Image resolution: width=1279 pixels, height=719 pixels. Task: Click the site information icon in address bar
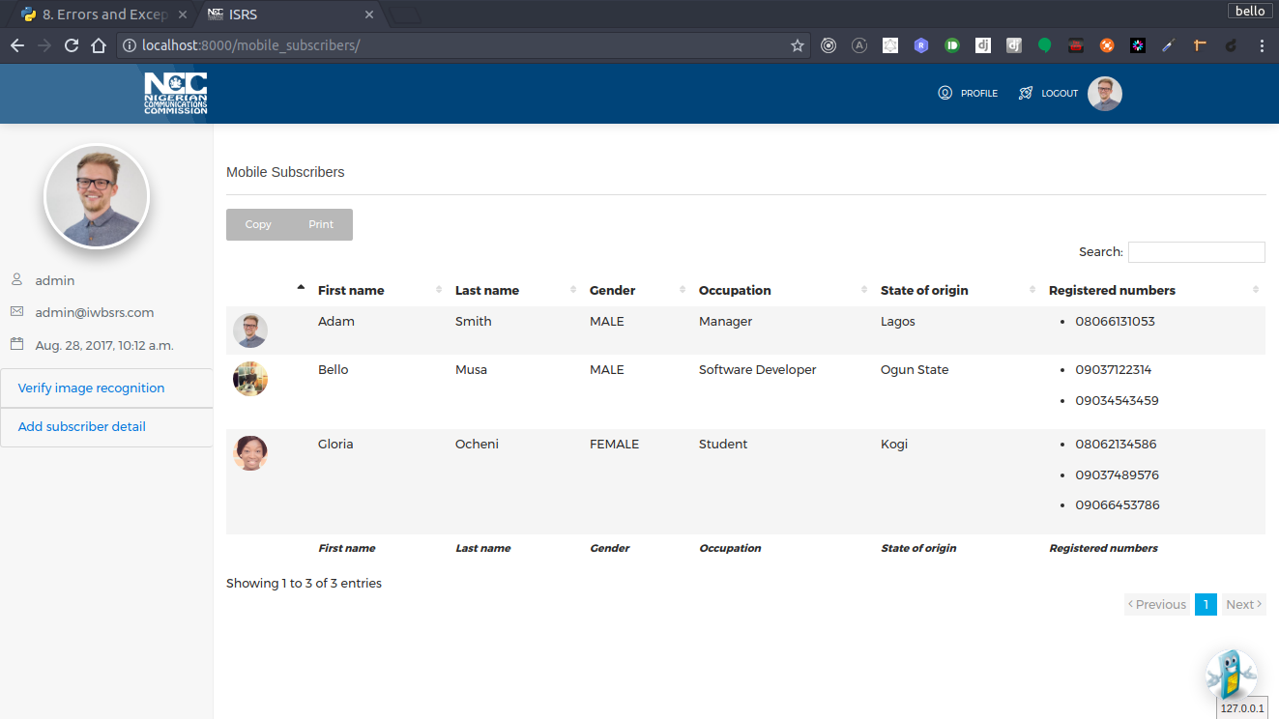pyautogui.click(x=128, y=45)
